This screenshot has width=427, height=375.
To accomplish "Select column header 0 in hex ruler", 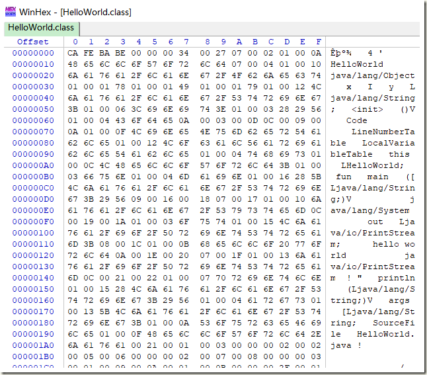I will pos(75,42).
